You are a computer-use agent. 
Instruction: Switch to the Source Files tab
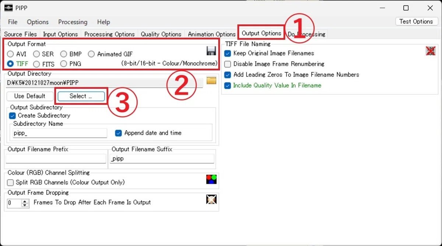(21, 34)
